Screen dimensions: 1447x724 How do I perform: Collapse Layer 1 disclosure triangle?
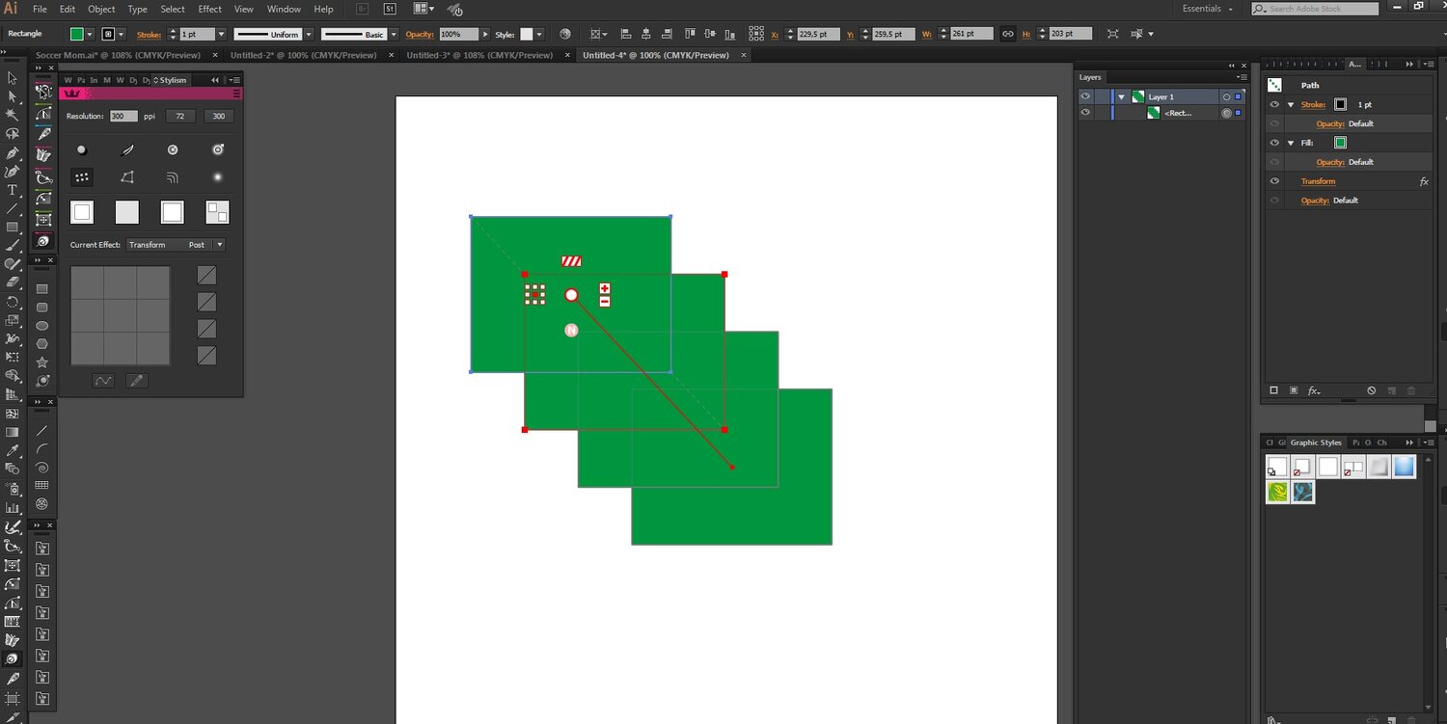click(x=1122, y=96)
